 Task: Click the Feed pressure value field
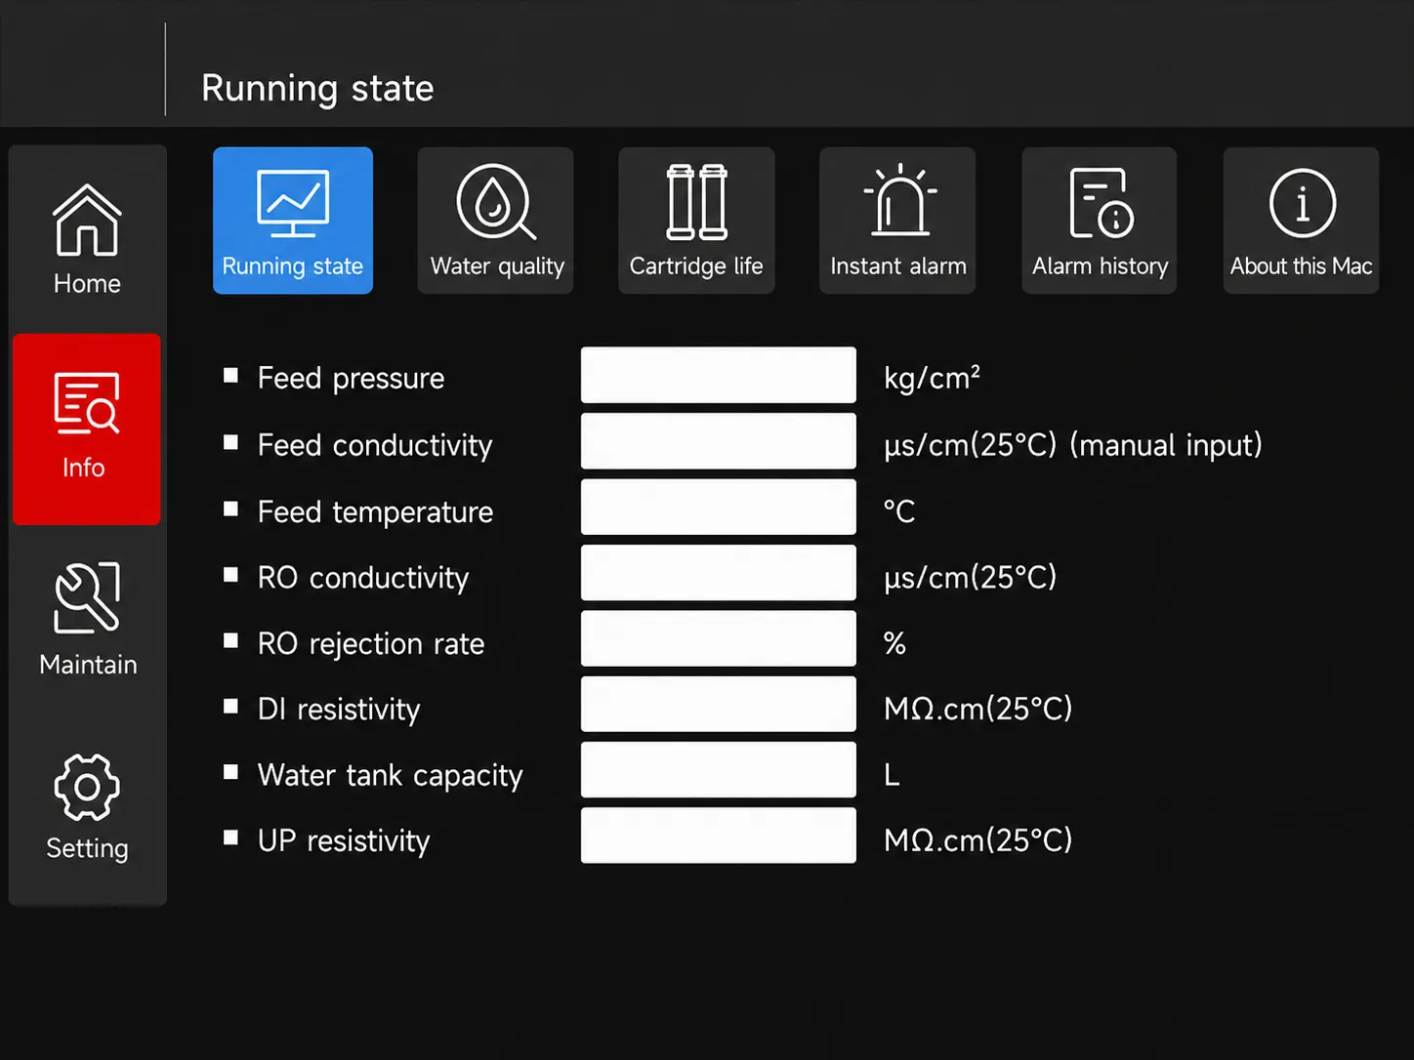(x=719, y=375)
